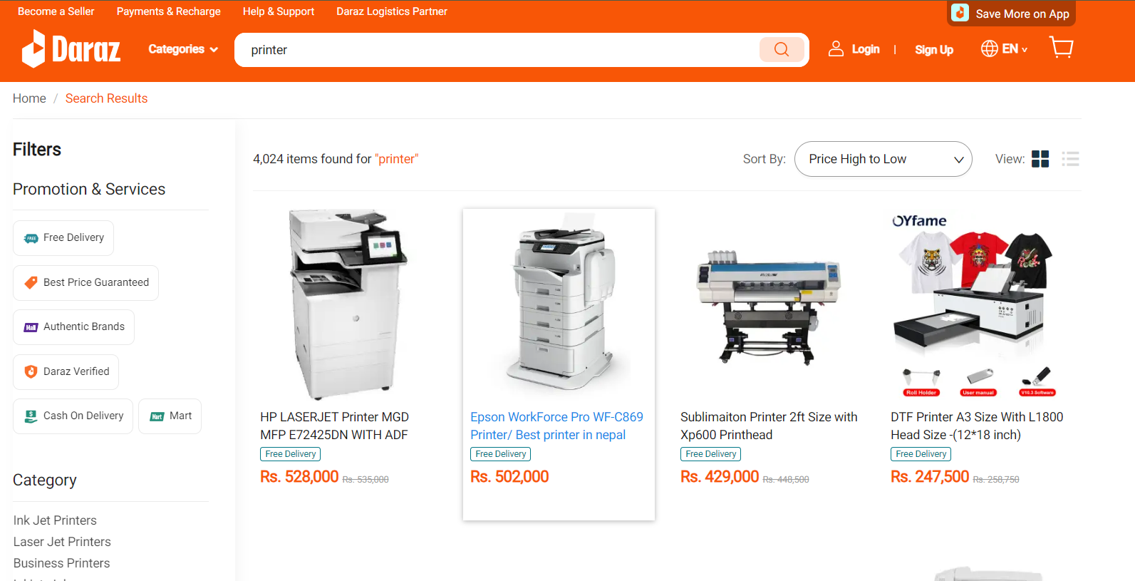The height and width of the screenshot is (581, 1135).
Task: Open the shopping cart icon
Action: (x=1062, y=48)
